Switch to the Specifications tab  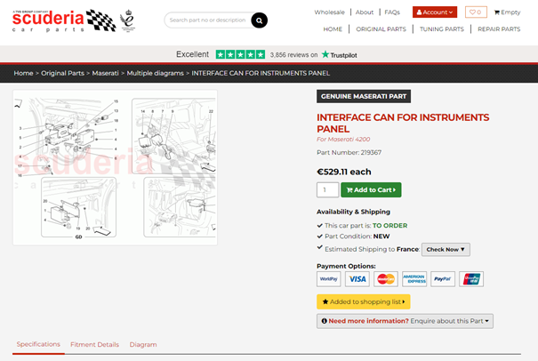coord(38,344)
